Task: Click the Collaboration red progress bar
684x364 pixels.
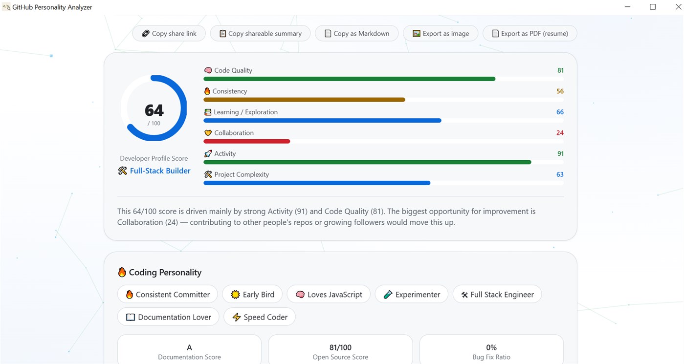Action: coord(247,141)
